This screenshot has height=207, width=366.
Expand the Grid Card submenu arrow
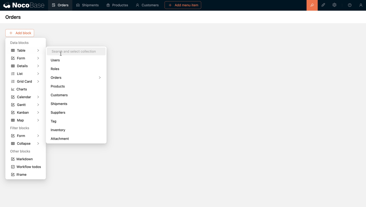[x=38, y=81]
